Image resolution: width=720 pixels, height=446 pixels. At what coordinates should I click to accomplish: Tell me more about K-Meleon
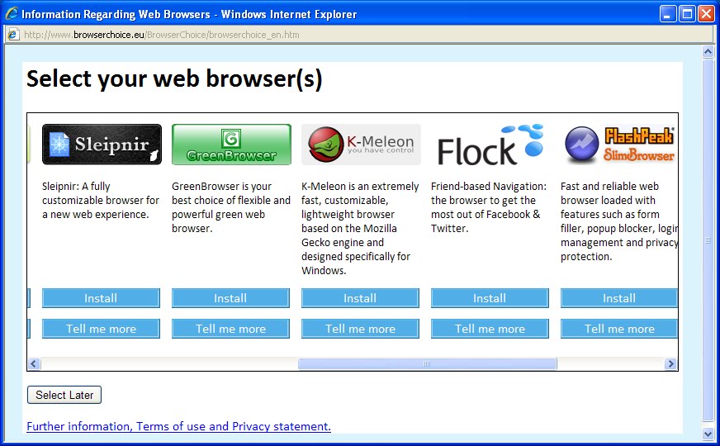(360, 329)
